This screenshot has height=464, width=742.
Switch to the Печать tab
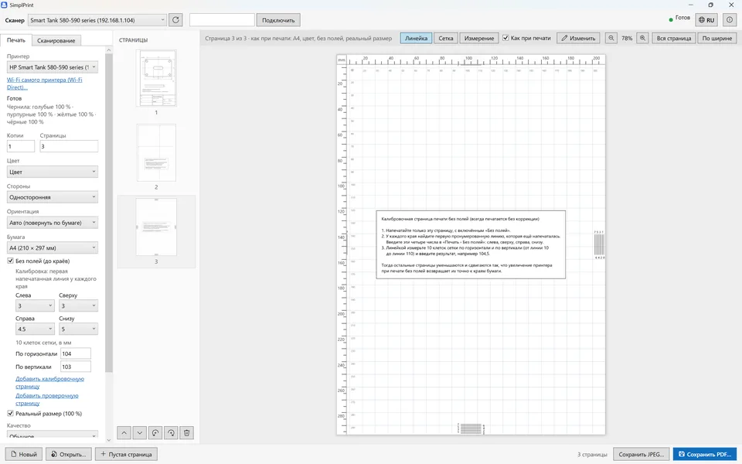coord(16,40)
